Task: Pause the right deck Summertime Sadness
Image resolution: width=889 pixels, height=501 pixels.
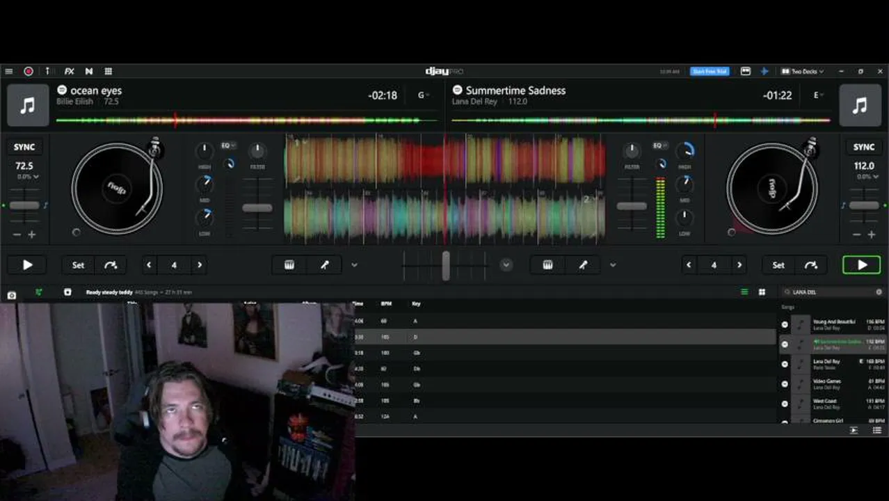Action: coord(862,265)
